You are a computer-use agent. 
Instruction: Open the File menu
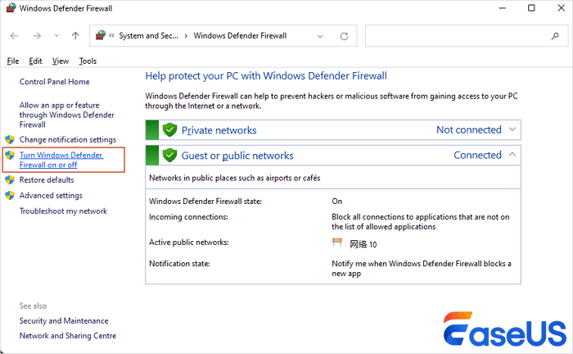(x=13, y=61)
